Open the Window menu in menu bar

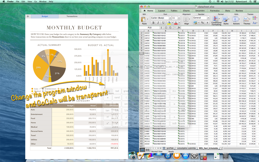[x=43, y=2]
